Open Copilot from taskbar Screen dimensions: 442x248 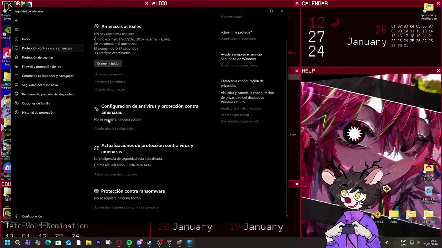point(38,242)
